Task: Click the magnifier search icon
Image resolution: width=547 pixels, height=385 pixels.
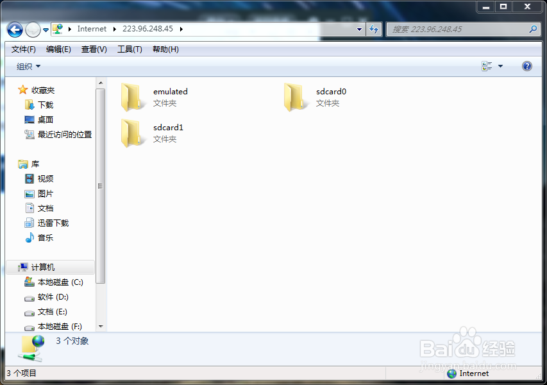Action: [533, 30]
